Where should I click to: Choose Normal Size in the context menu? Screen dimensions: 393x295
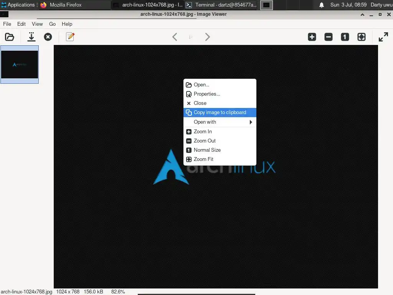(220, 150)
